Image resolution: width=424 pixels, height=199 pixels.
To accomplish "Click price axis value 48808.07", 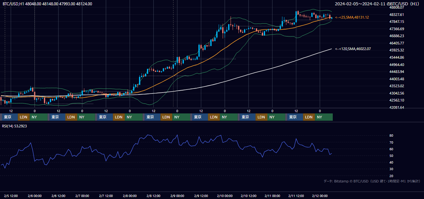I will tap(396, 7).
